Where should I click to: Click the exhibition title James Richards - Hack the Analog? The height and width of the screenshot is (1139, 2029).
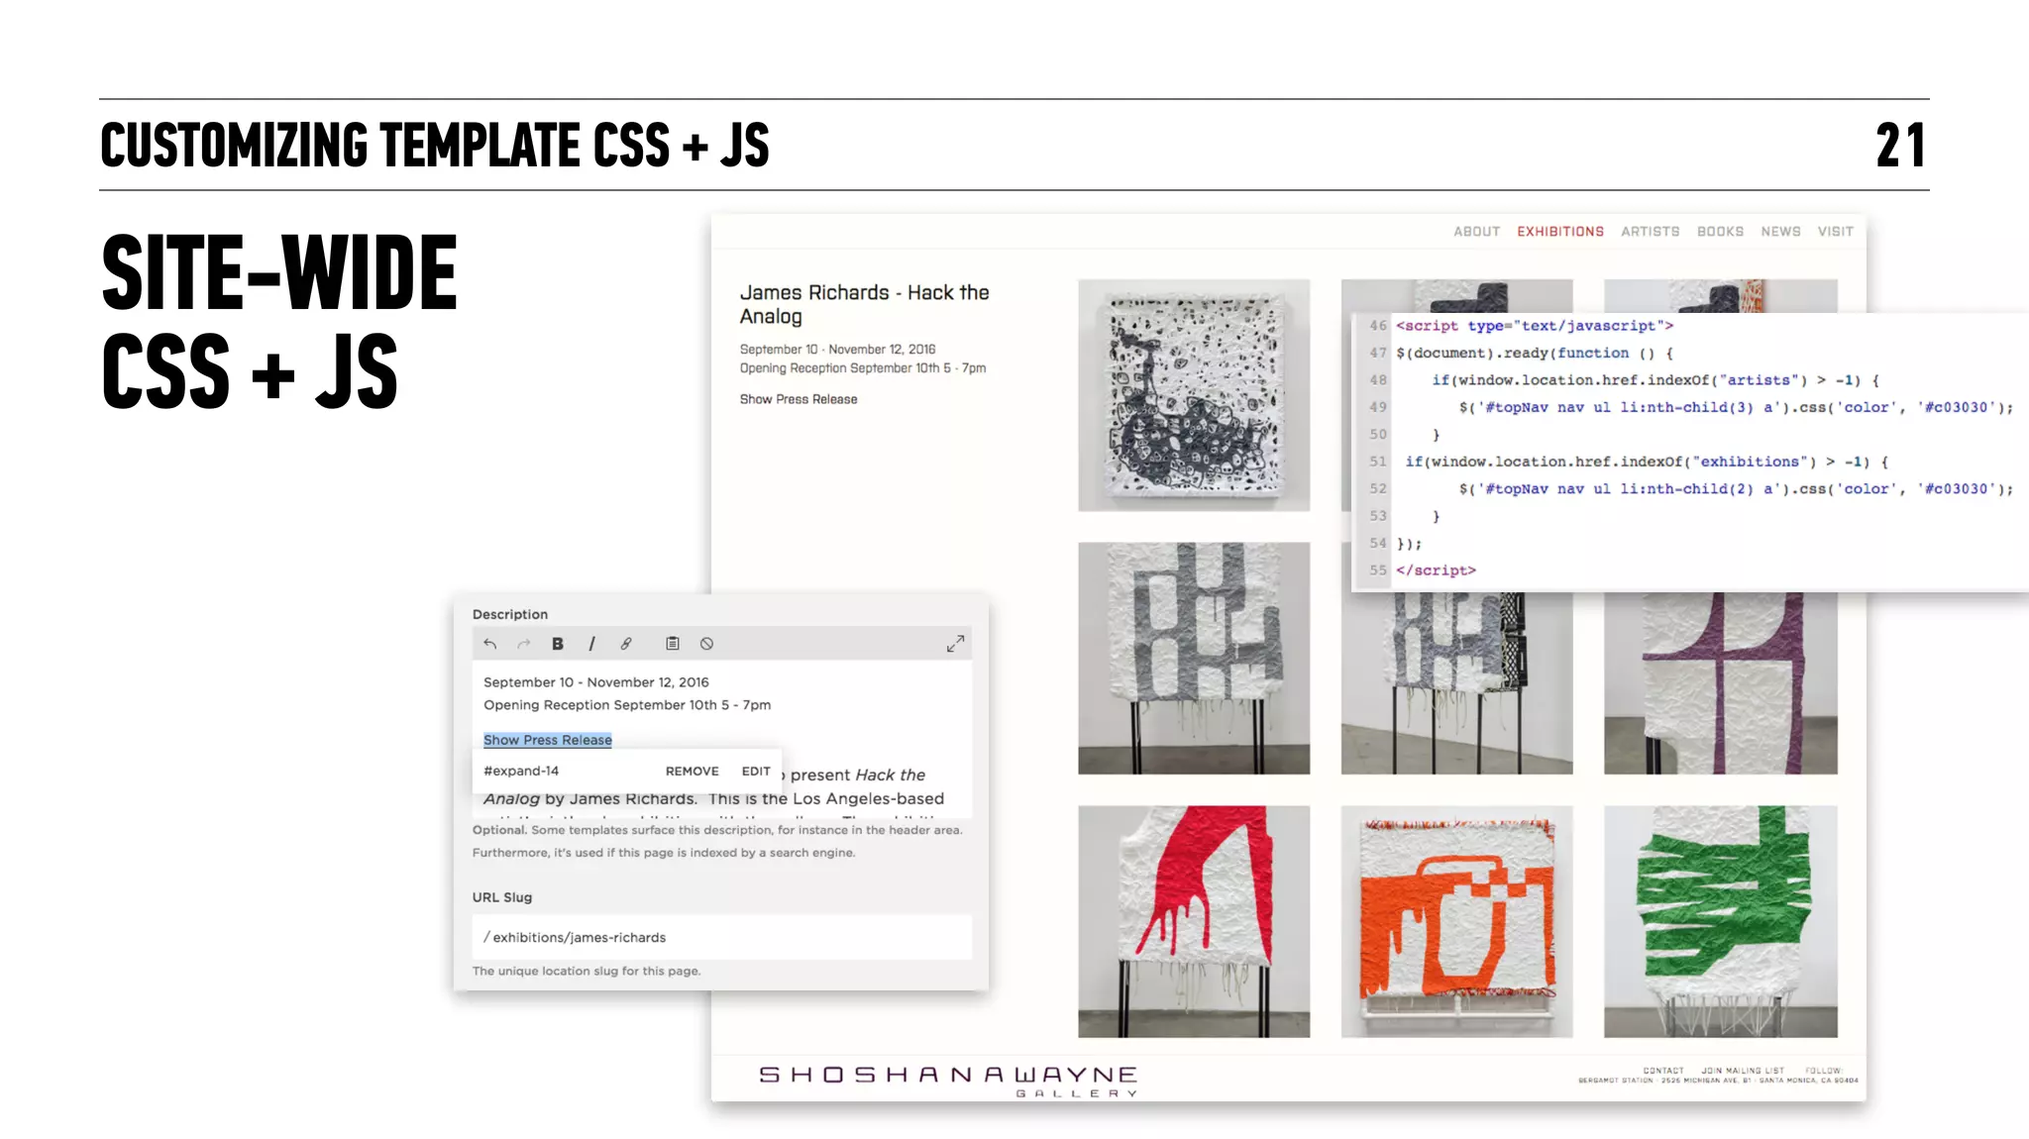point(864,304)
